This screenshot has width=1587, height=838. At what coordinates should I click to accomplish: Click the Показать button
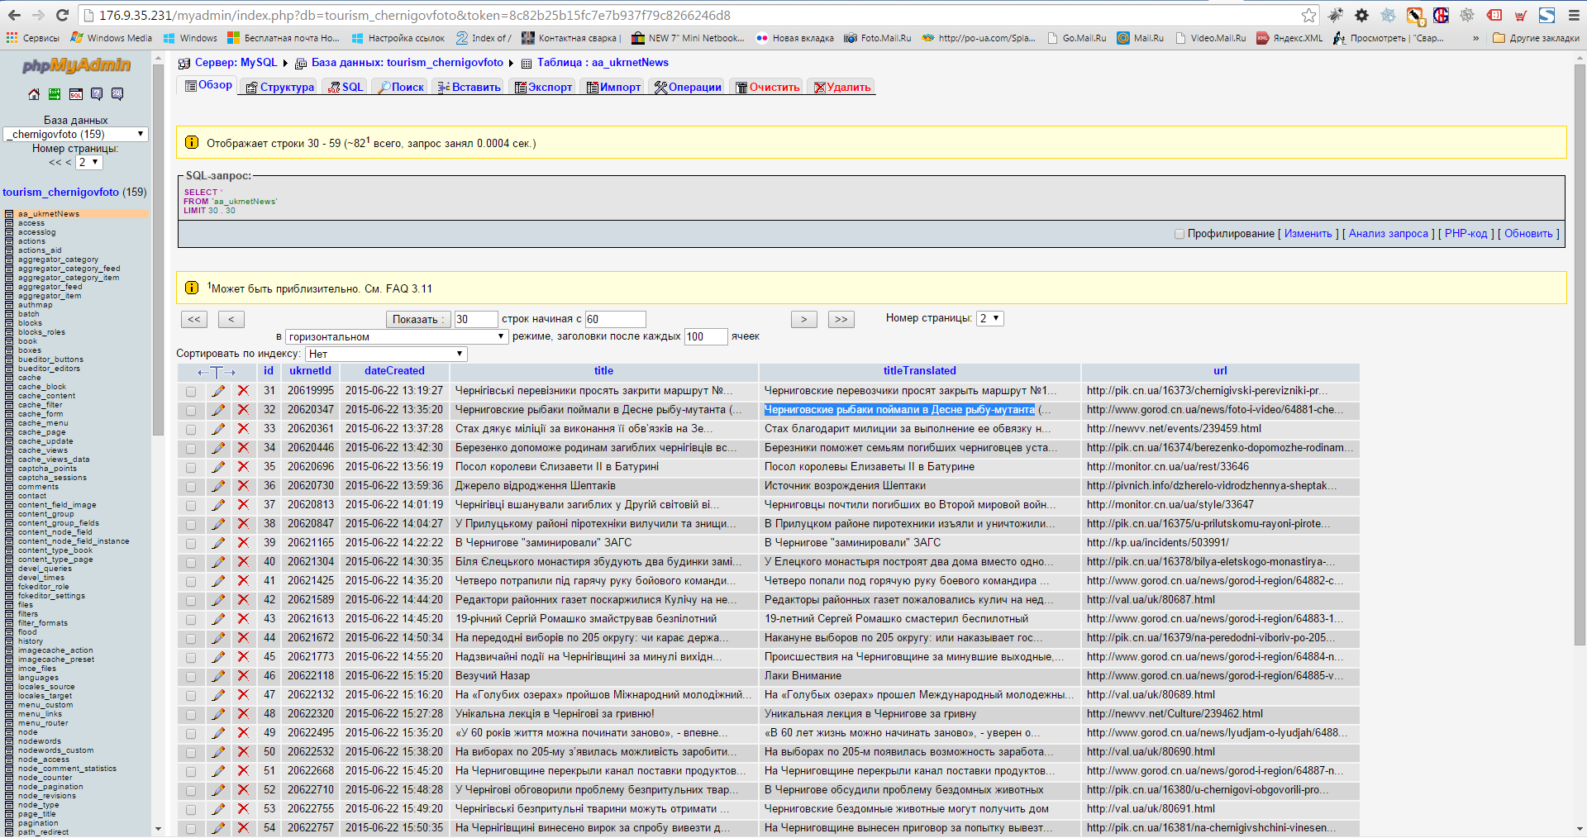click(418, 319)
